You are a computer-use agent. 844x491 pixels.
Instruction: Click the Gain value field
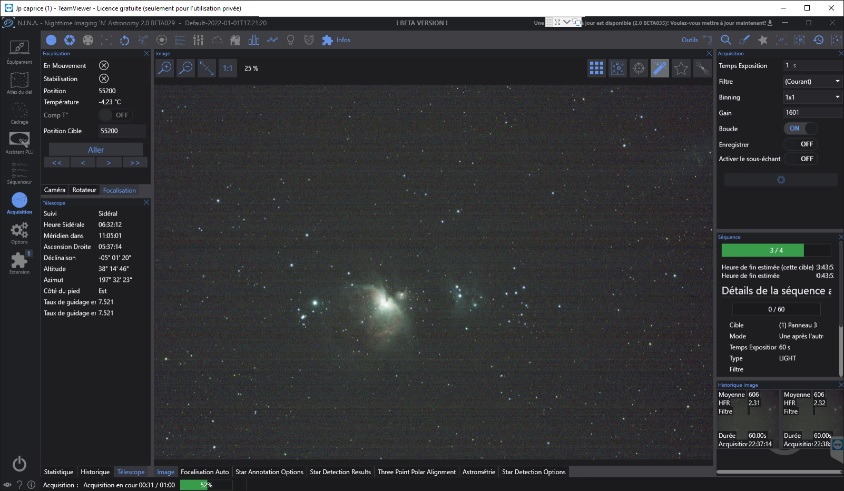point(813,113)
